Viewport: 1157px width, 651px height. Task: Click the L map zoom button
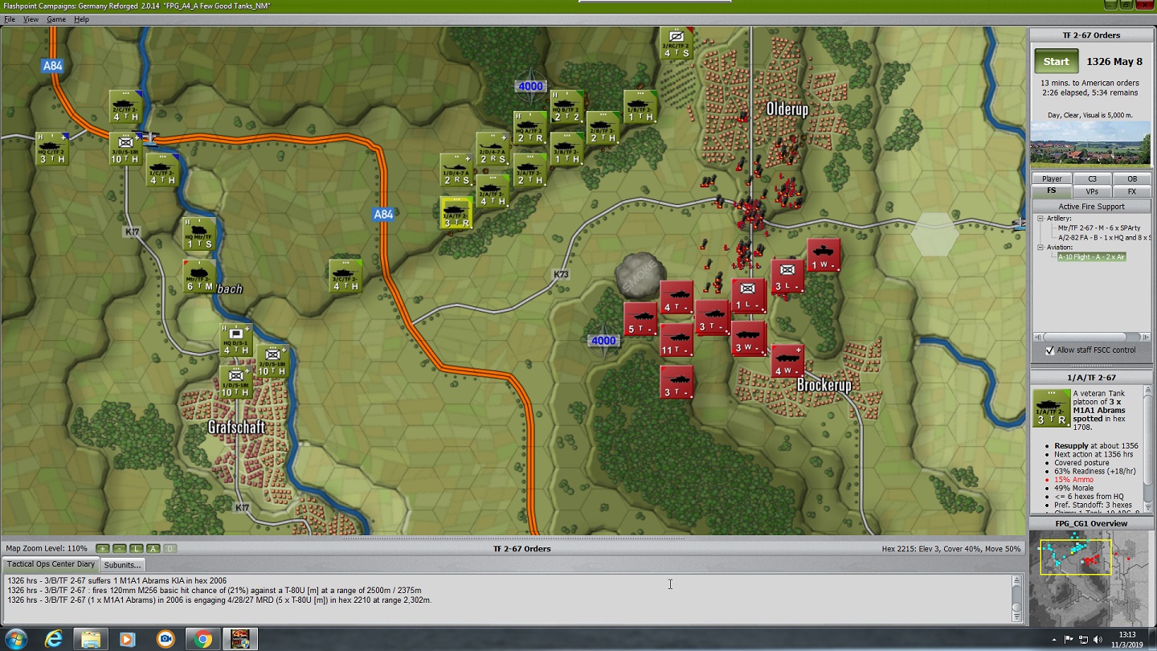click(137, 548)
